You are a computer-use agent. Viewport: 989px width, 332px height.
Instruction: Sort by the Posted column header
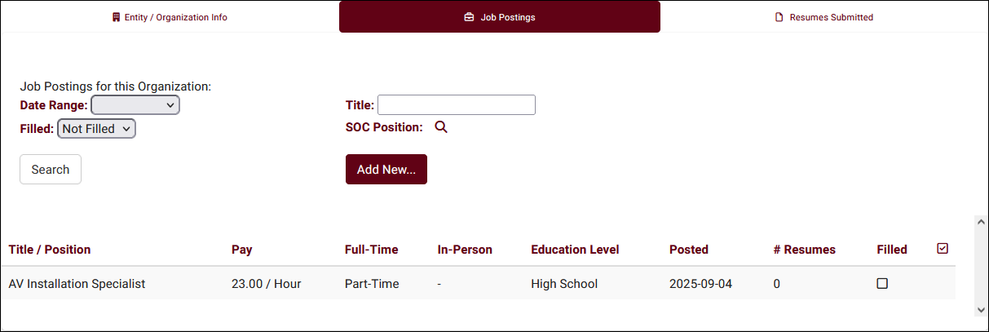tap(689, 250)
